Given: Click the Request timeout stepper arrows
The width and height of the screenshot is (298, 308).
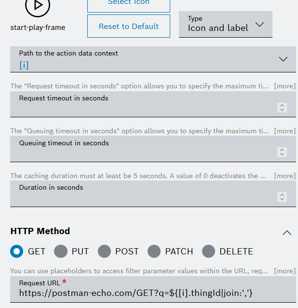Looking at the screenshot, I should coord(282,108).
